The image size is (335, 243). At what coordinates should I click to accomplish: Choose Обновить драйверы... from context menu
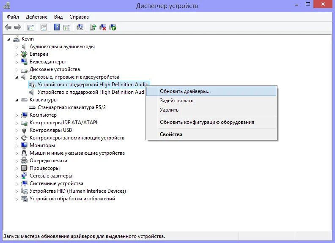pos(211,91)
